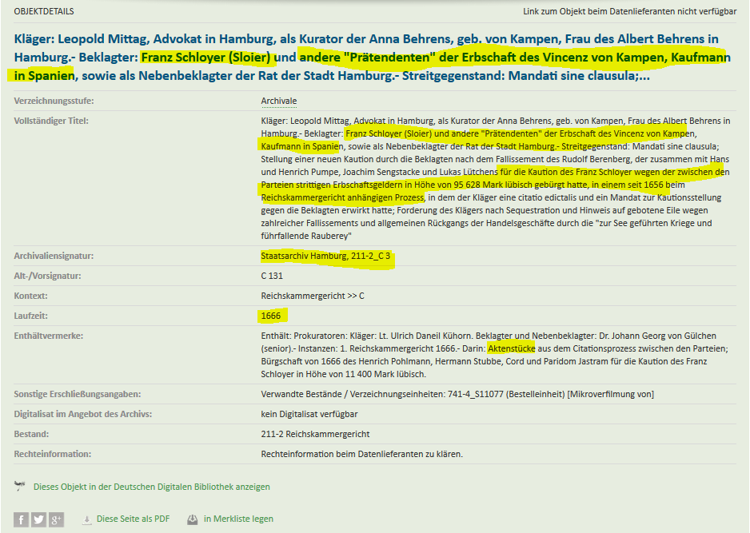
Task: Click the 'in Merkliste legen' link
Action: 238,519
